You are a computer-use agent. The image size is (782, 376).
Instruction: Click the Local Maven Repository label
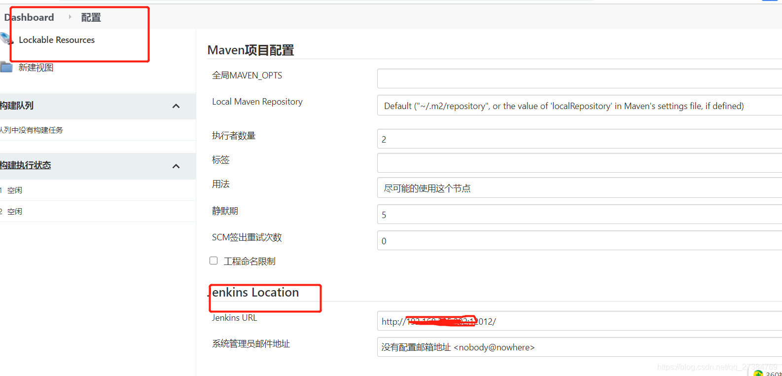coord(257,102)
